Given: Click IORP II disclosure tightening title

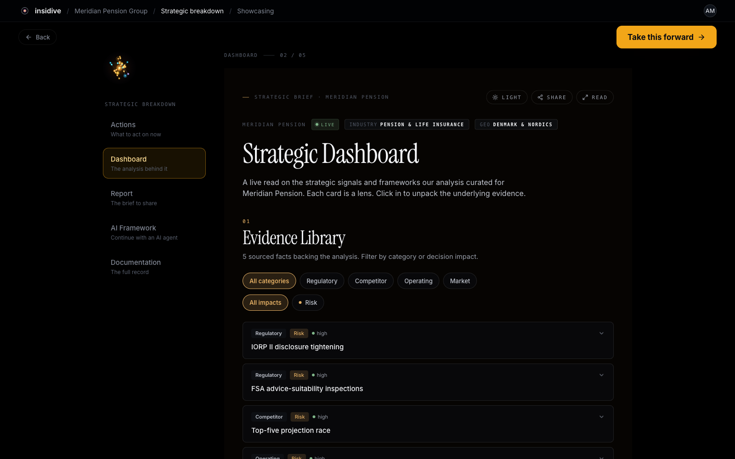Looking at the screenshot, I should tap(297, 347).
